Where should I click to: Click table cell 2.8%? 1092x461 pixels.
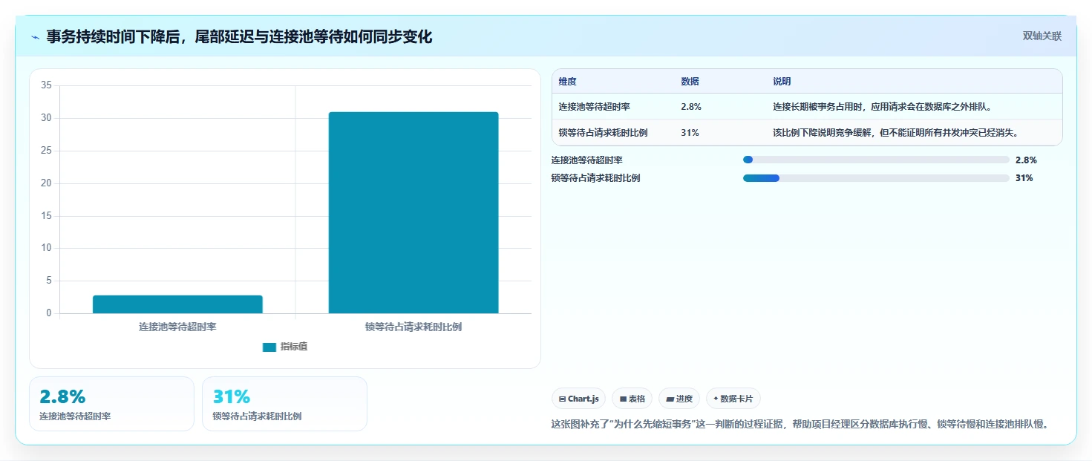coord(691,107)
